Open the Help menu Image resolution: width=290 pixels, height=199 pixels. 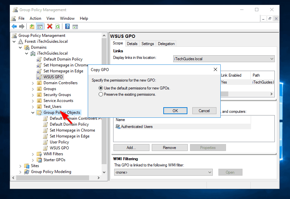tap(84, 18)
